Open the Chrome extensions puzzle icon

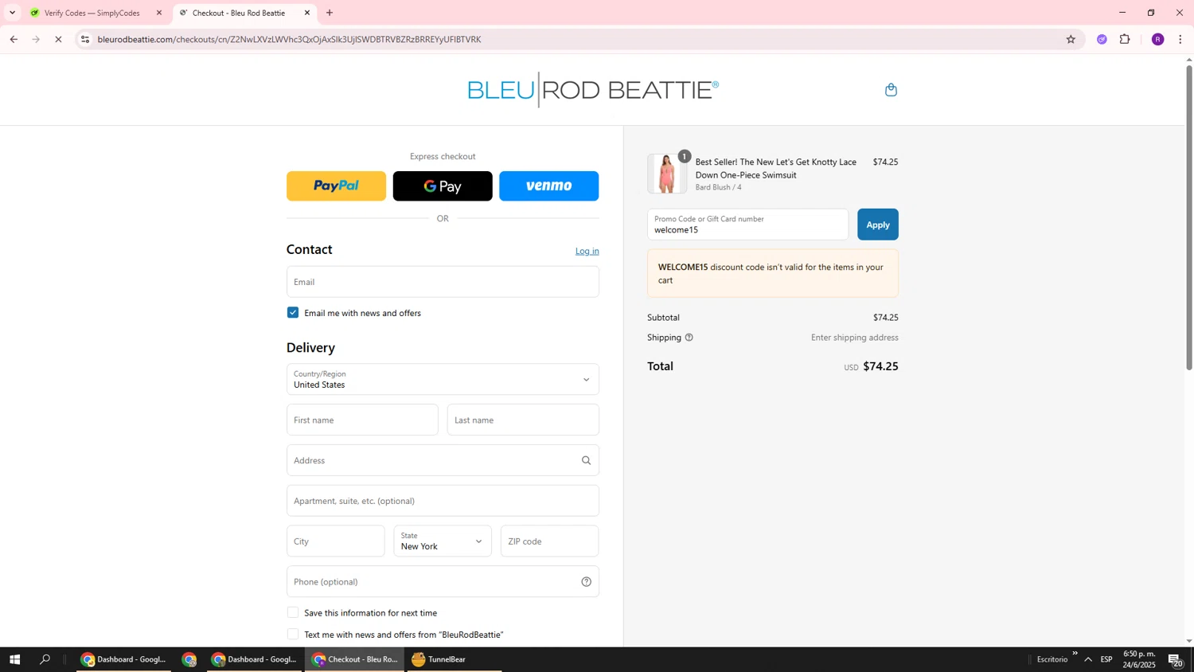pos(1125,39)
